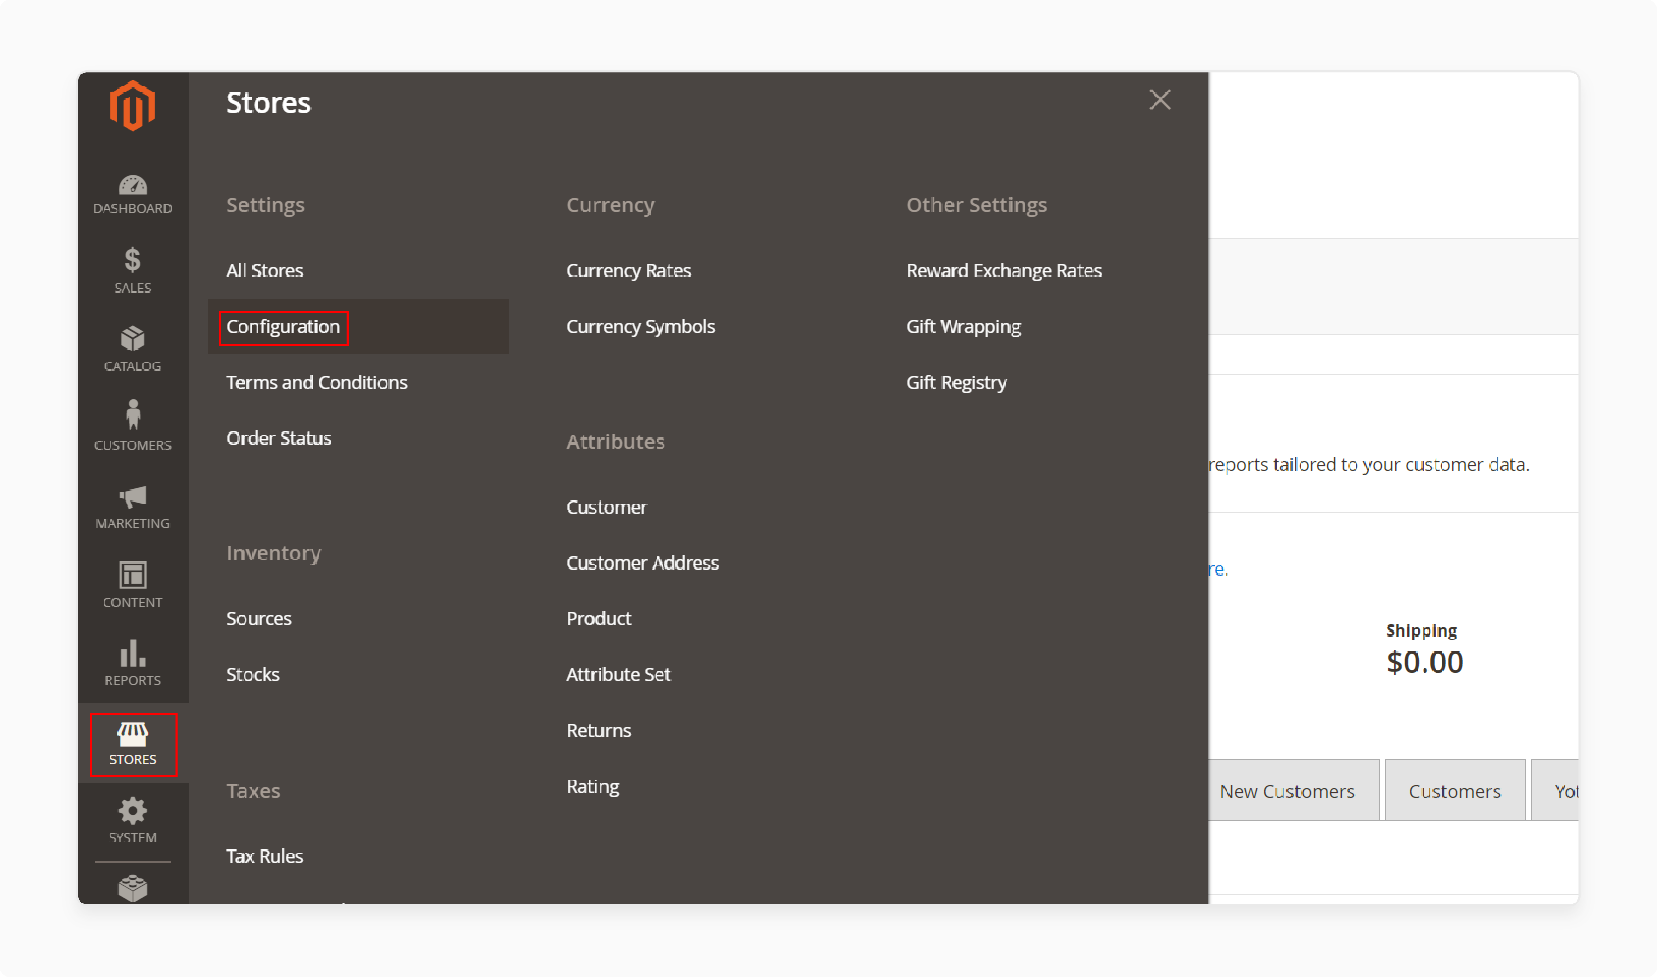The height and width of the screenshot is (977, 1657).
Task: Open All Stores settings
Action: coord(264,270)
